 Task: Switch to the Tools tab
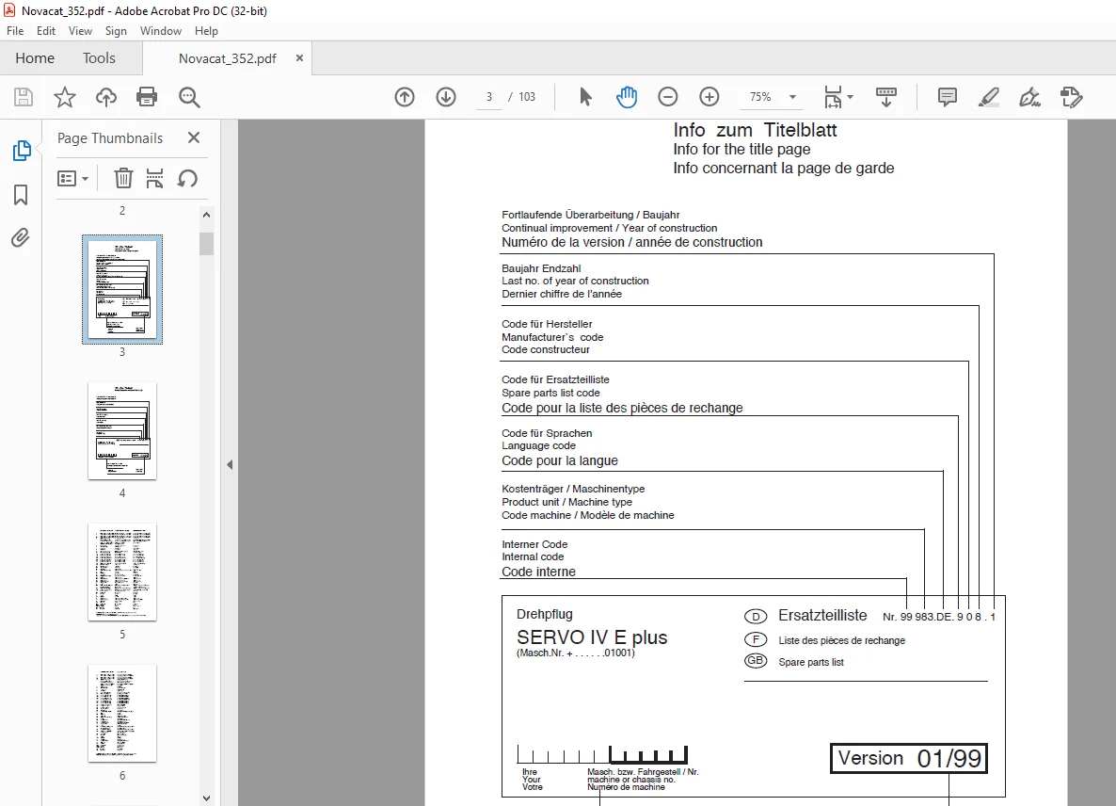(x=99, y=57)
